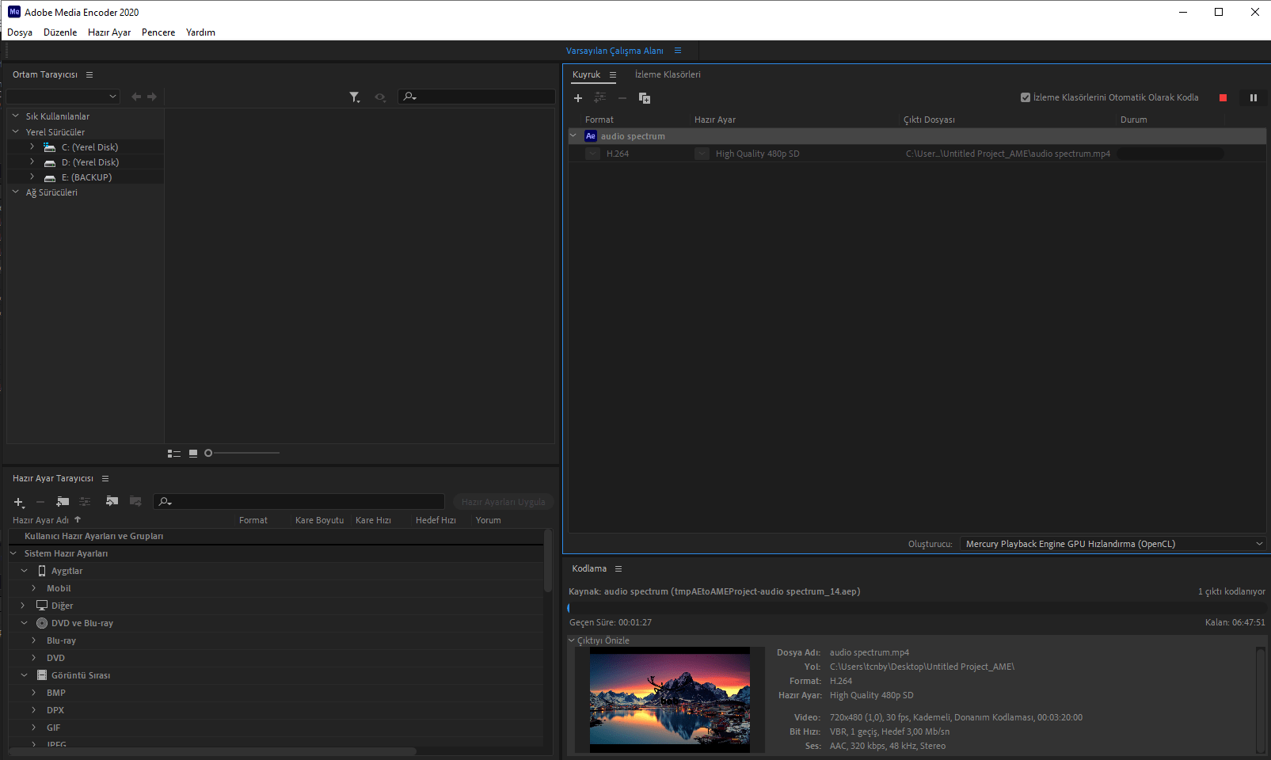Click the output file path link
The height and width of the screenshot is (760, 1271).
(x=1007, y=154)
